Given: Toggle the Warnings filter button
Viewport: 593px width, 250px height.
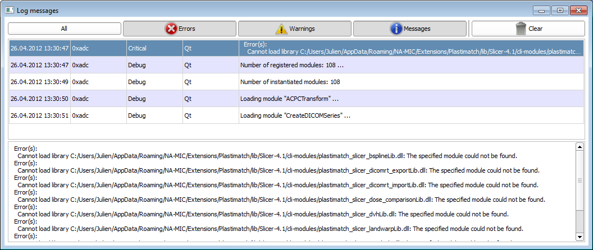Looking at the screenshot, I should click(x=295, y=29).
